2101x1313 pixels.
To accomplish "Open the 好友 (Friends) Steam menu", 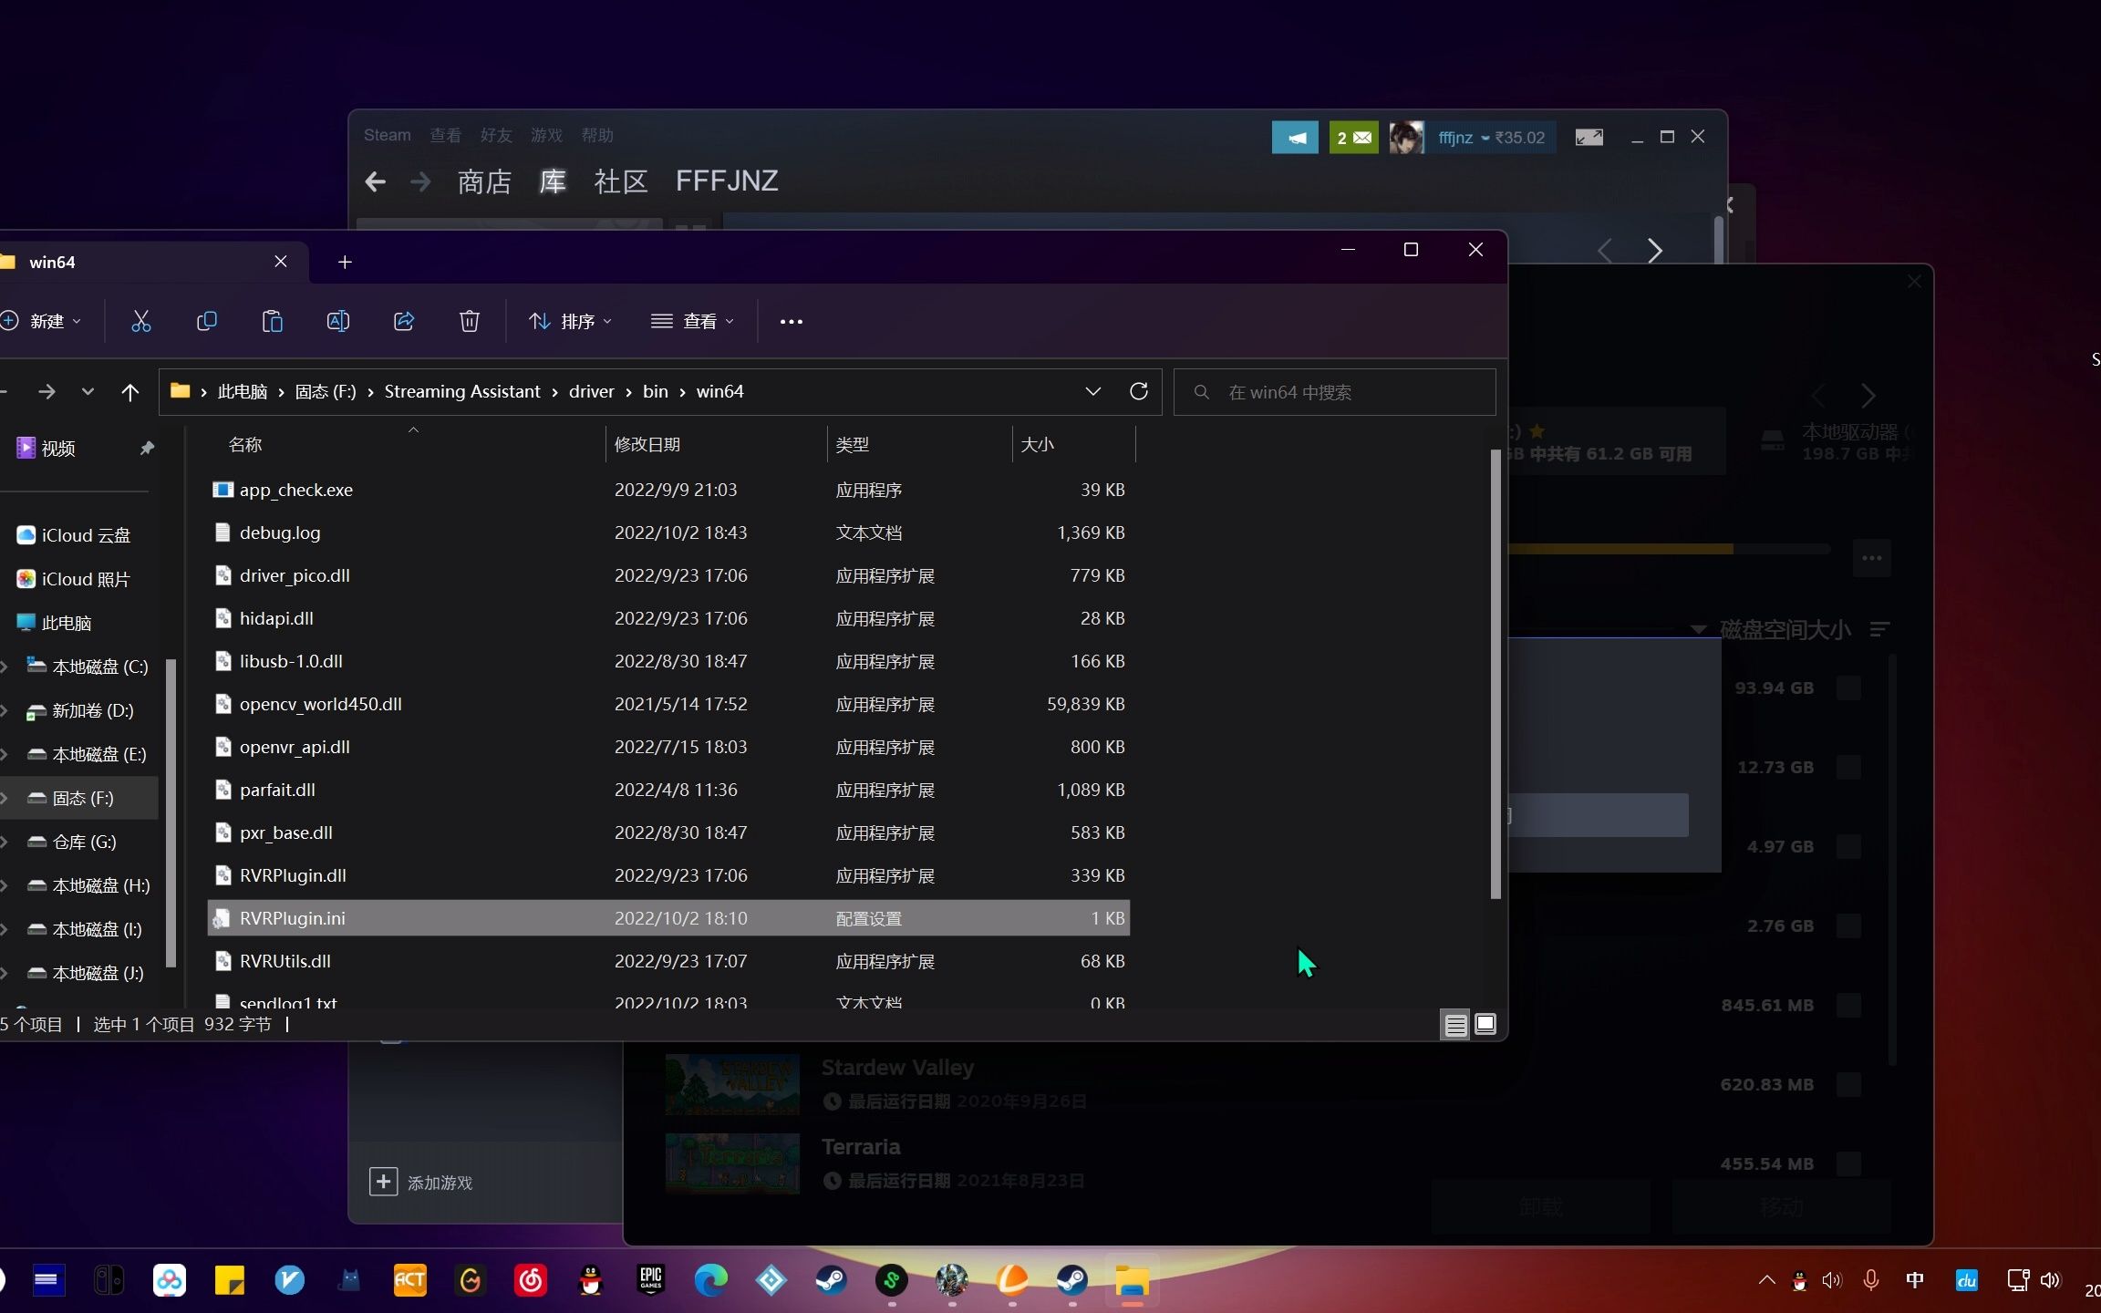I will pyautogui.click(x=496, y=135).
